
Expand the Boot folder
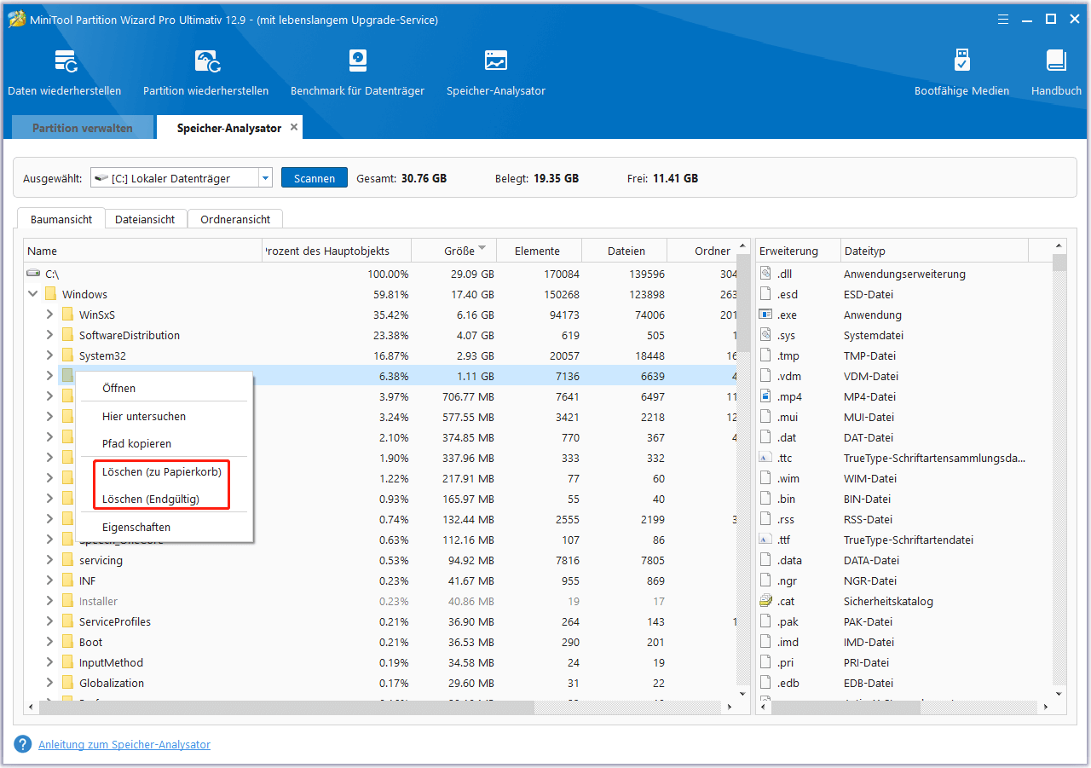coord(49,642)
